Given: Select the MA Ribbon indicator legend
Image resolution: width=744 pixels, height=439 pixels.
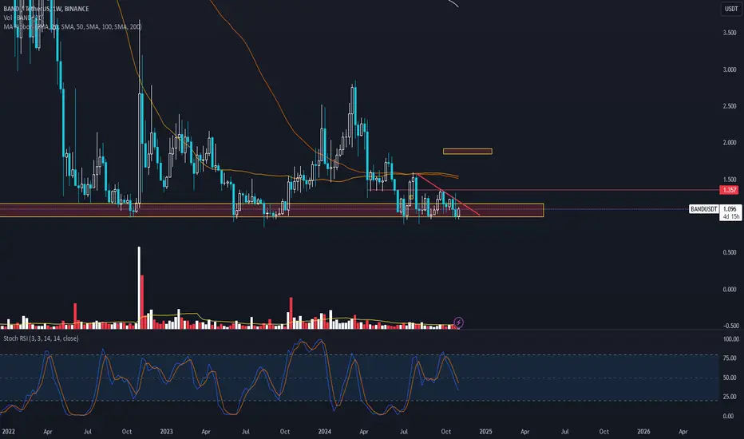Looking at the screenshot, I should click(x=72, y=26).
